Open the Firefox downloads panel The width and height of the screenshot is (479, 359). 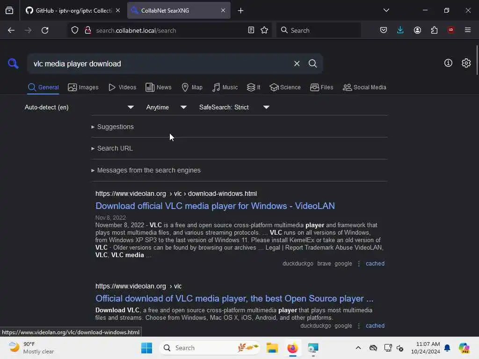(400, 30)
